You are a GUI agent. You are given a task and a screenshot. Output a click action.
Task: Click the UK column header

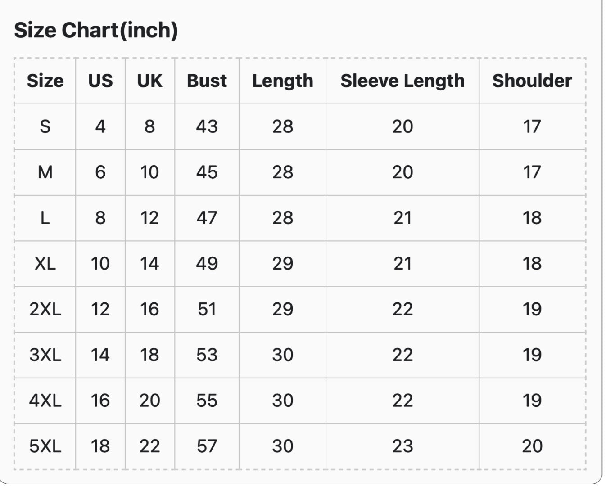pos(149,81)
